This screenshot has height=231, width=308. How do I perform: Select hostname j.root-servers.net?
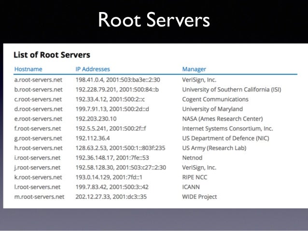37,167
